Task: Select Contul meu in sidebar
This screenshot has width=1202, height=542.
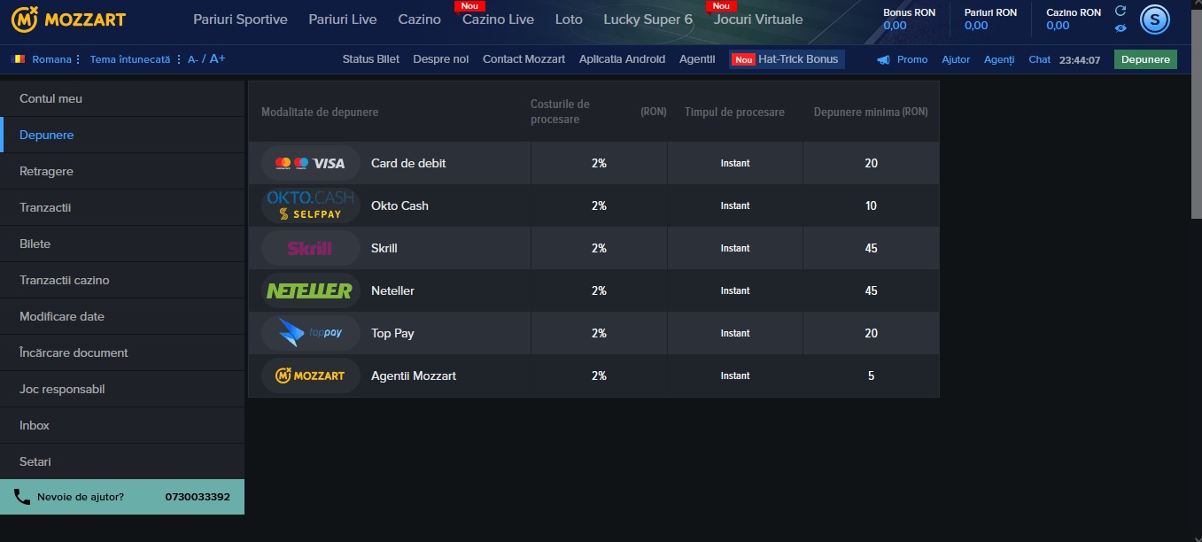Action: (122, 98)
